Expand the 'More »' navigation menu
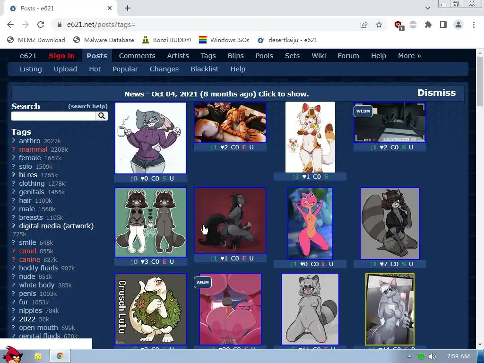 coord(409,56)
